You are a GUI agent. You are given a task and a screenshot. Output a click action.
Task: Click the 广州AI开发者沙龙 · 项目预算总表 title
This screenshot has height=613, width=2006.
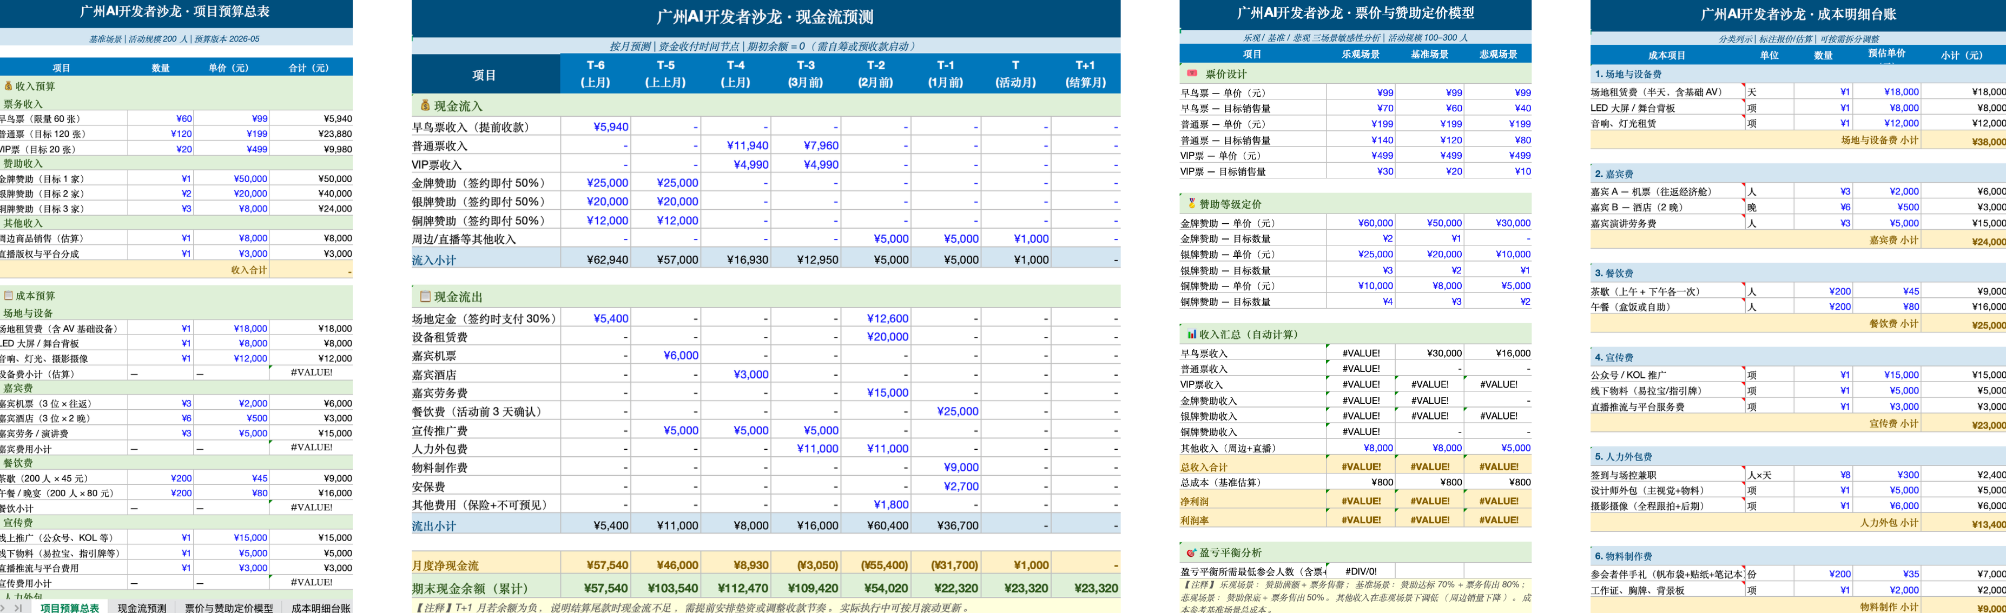coord(175,12)
